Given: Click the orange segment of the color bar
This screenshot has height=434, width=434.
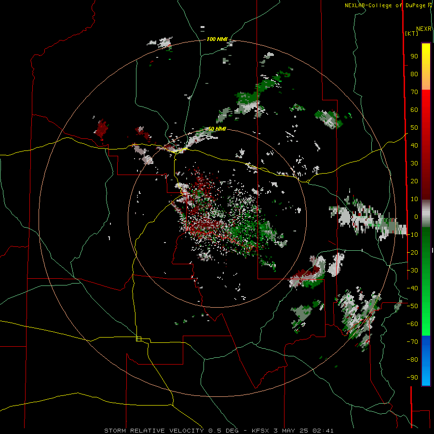Looking at the screenshot, I should 426,82.
